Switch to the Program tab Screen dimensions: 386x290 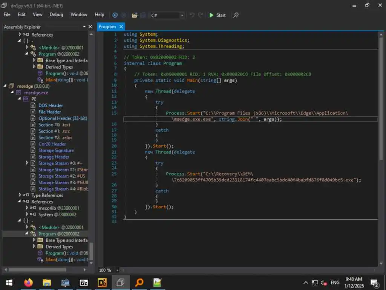(x=107, y=27)
